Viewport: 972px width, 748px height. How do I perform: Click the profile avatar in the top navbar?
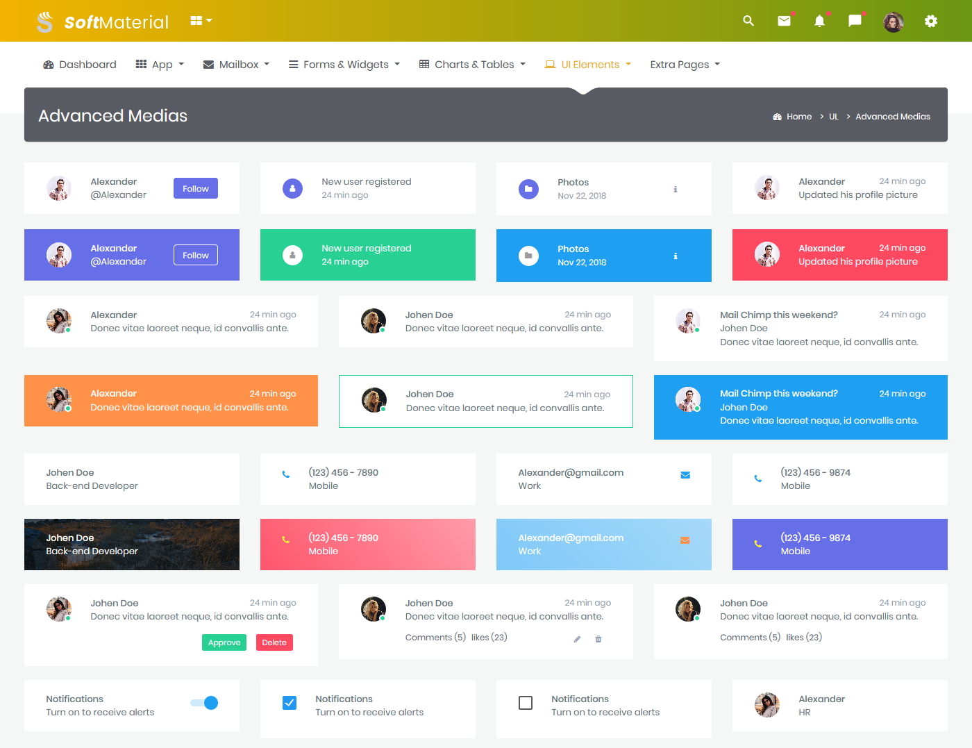tap(893, 22)
